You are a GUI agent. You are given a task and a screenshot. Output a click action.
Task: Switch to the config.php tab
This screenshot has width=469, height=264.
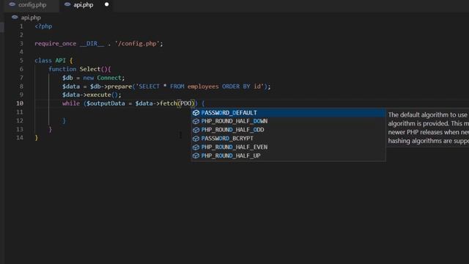(x=32, y=5)
